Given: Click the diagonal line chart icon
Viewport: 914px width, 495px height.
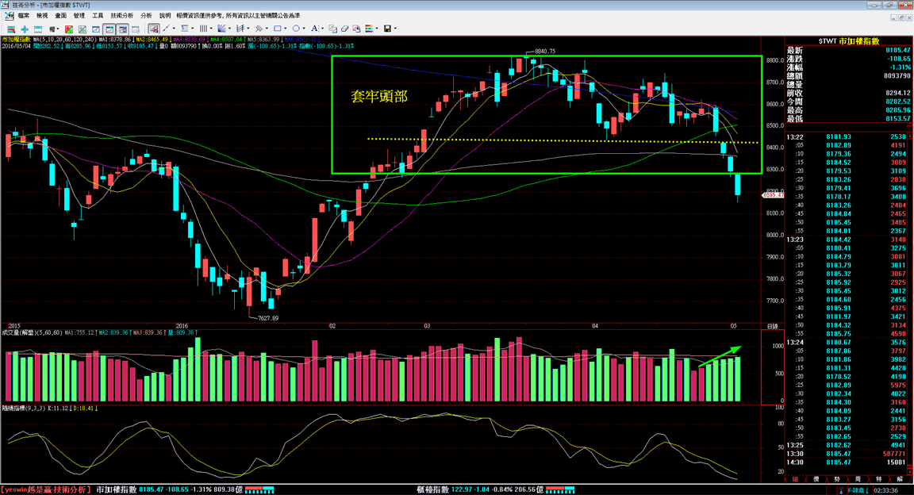Looking at the screenshot, I should click(83, 29).
